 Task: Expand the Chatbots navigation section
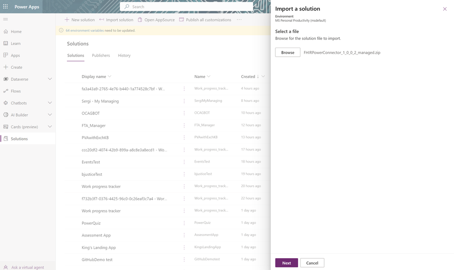(50, 103)
